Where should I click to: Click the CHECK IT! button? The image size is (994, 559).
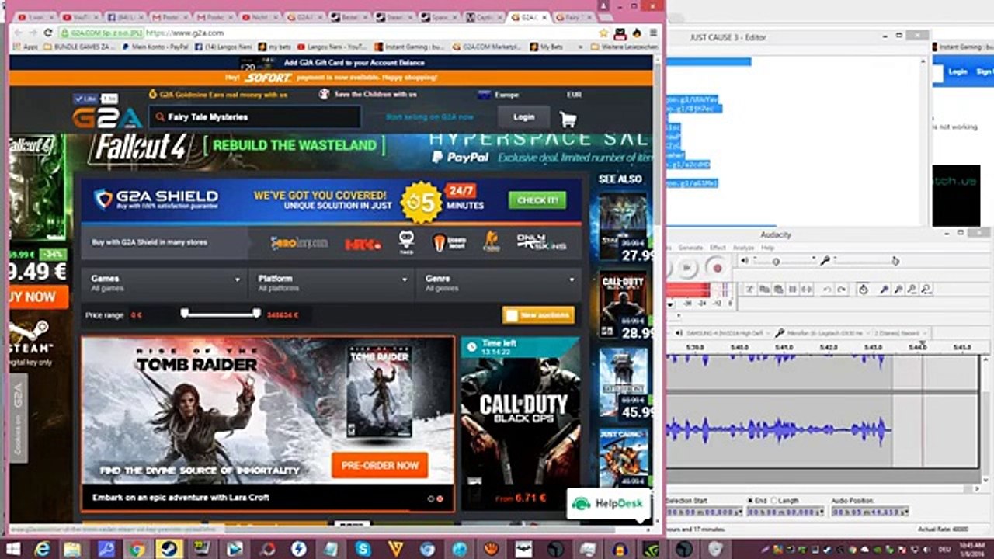[537, 200]
